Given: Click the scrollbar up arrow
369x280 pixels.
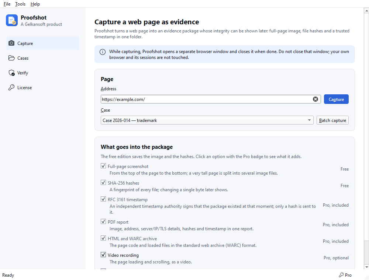Looking at the screenshot, I should 366,11.
